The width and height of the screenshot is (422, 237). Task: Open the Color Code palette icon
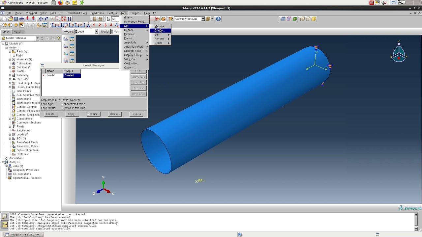(x=171, y=19)
